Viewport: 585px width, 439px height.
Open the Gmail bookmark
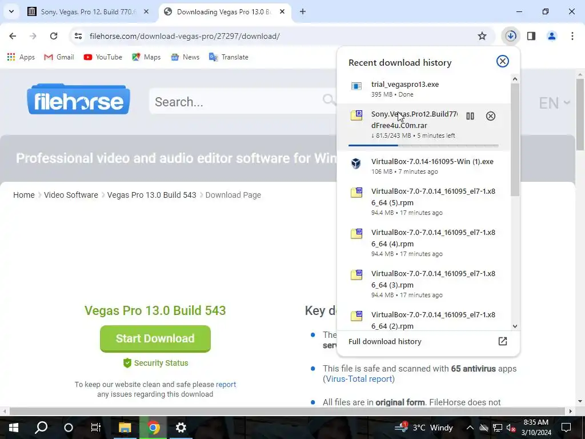click(x=59, y=57)
